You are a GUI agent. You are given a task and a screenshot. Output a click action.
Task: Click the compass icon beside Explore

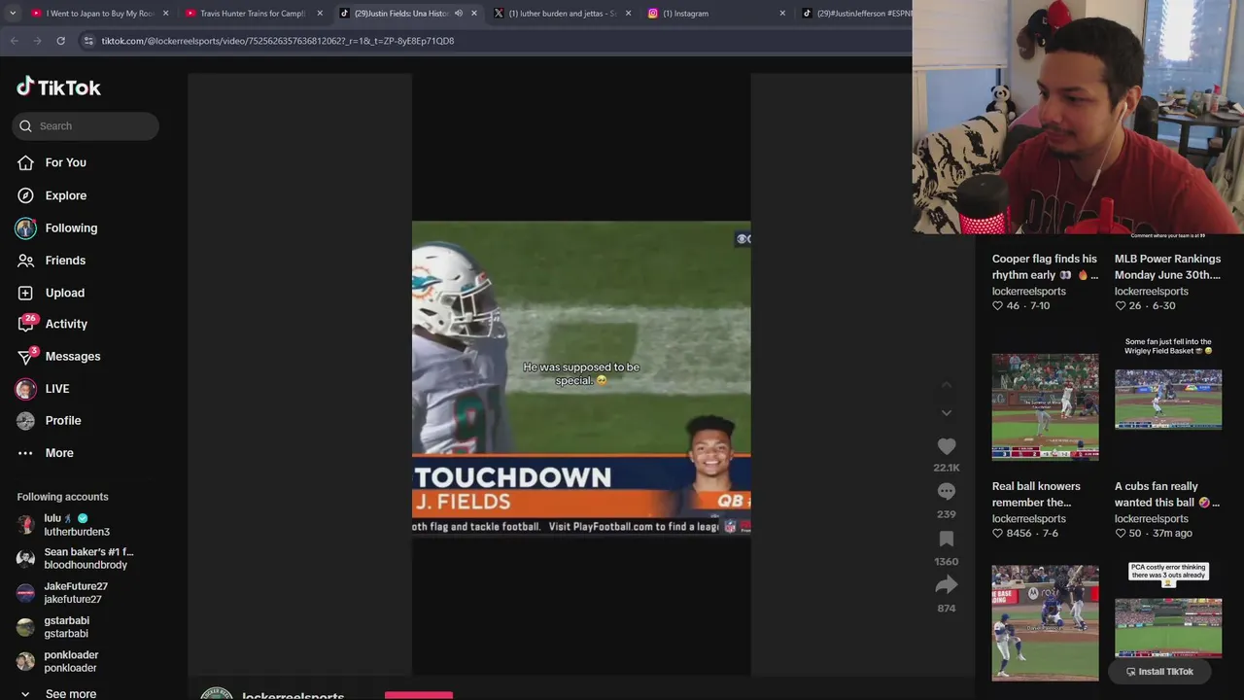click(x=26, y=195)
